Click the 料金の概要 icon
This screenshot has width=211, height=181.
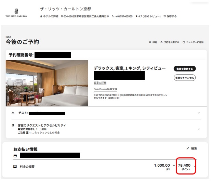[15, 166]
